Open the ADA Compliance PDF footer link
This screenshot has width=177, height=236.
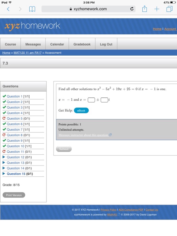[x=131, y=210]
